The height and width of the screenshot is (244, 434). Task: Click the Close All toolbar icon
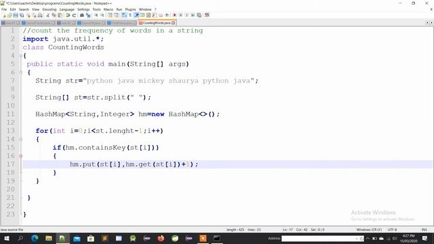click(x=34, y=15)
